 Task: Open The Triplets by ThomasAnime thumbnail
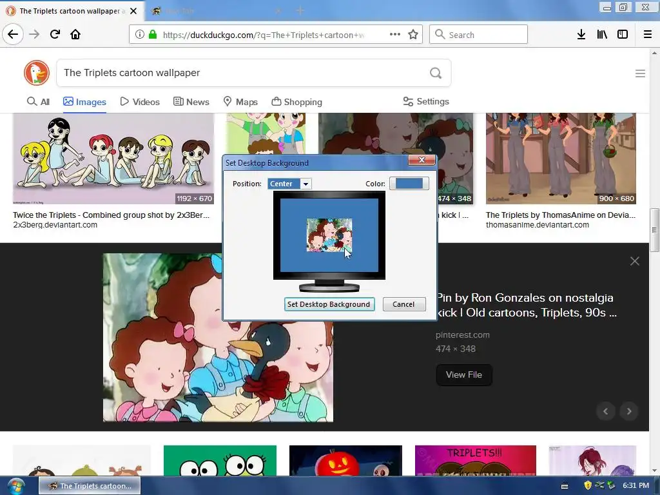pos(561,159)
